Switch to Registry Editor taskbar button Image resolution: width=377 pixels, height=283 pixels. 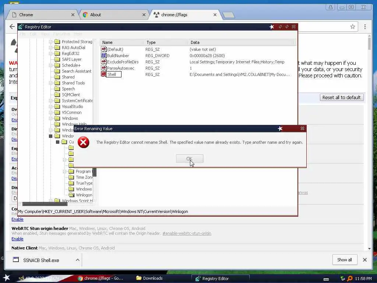(221, 279)
